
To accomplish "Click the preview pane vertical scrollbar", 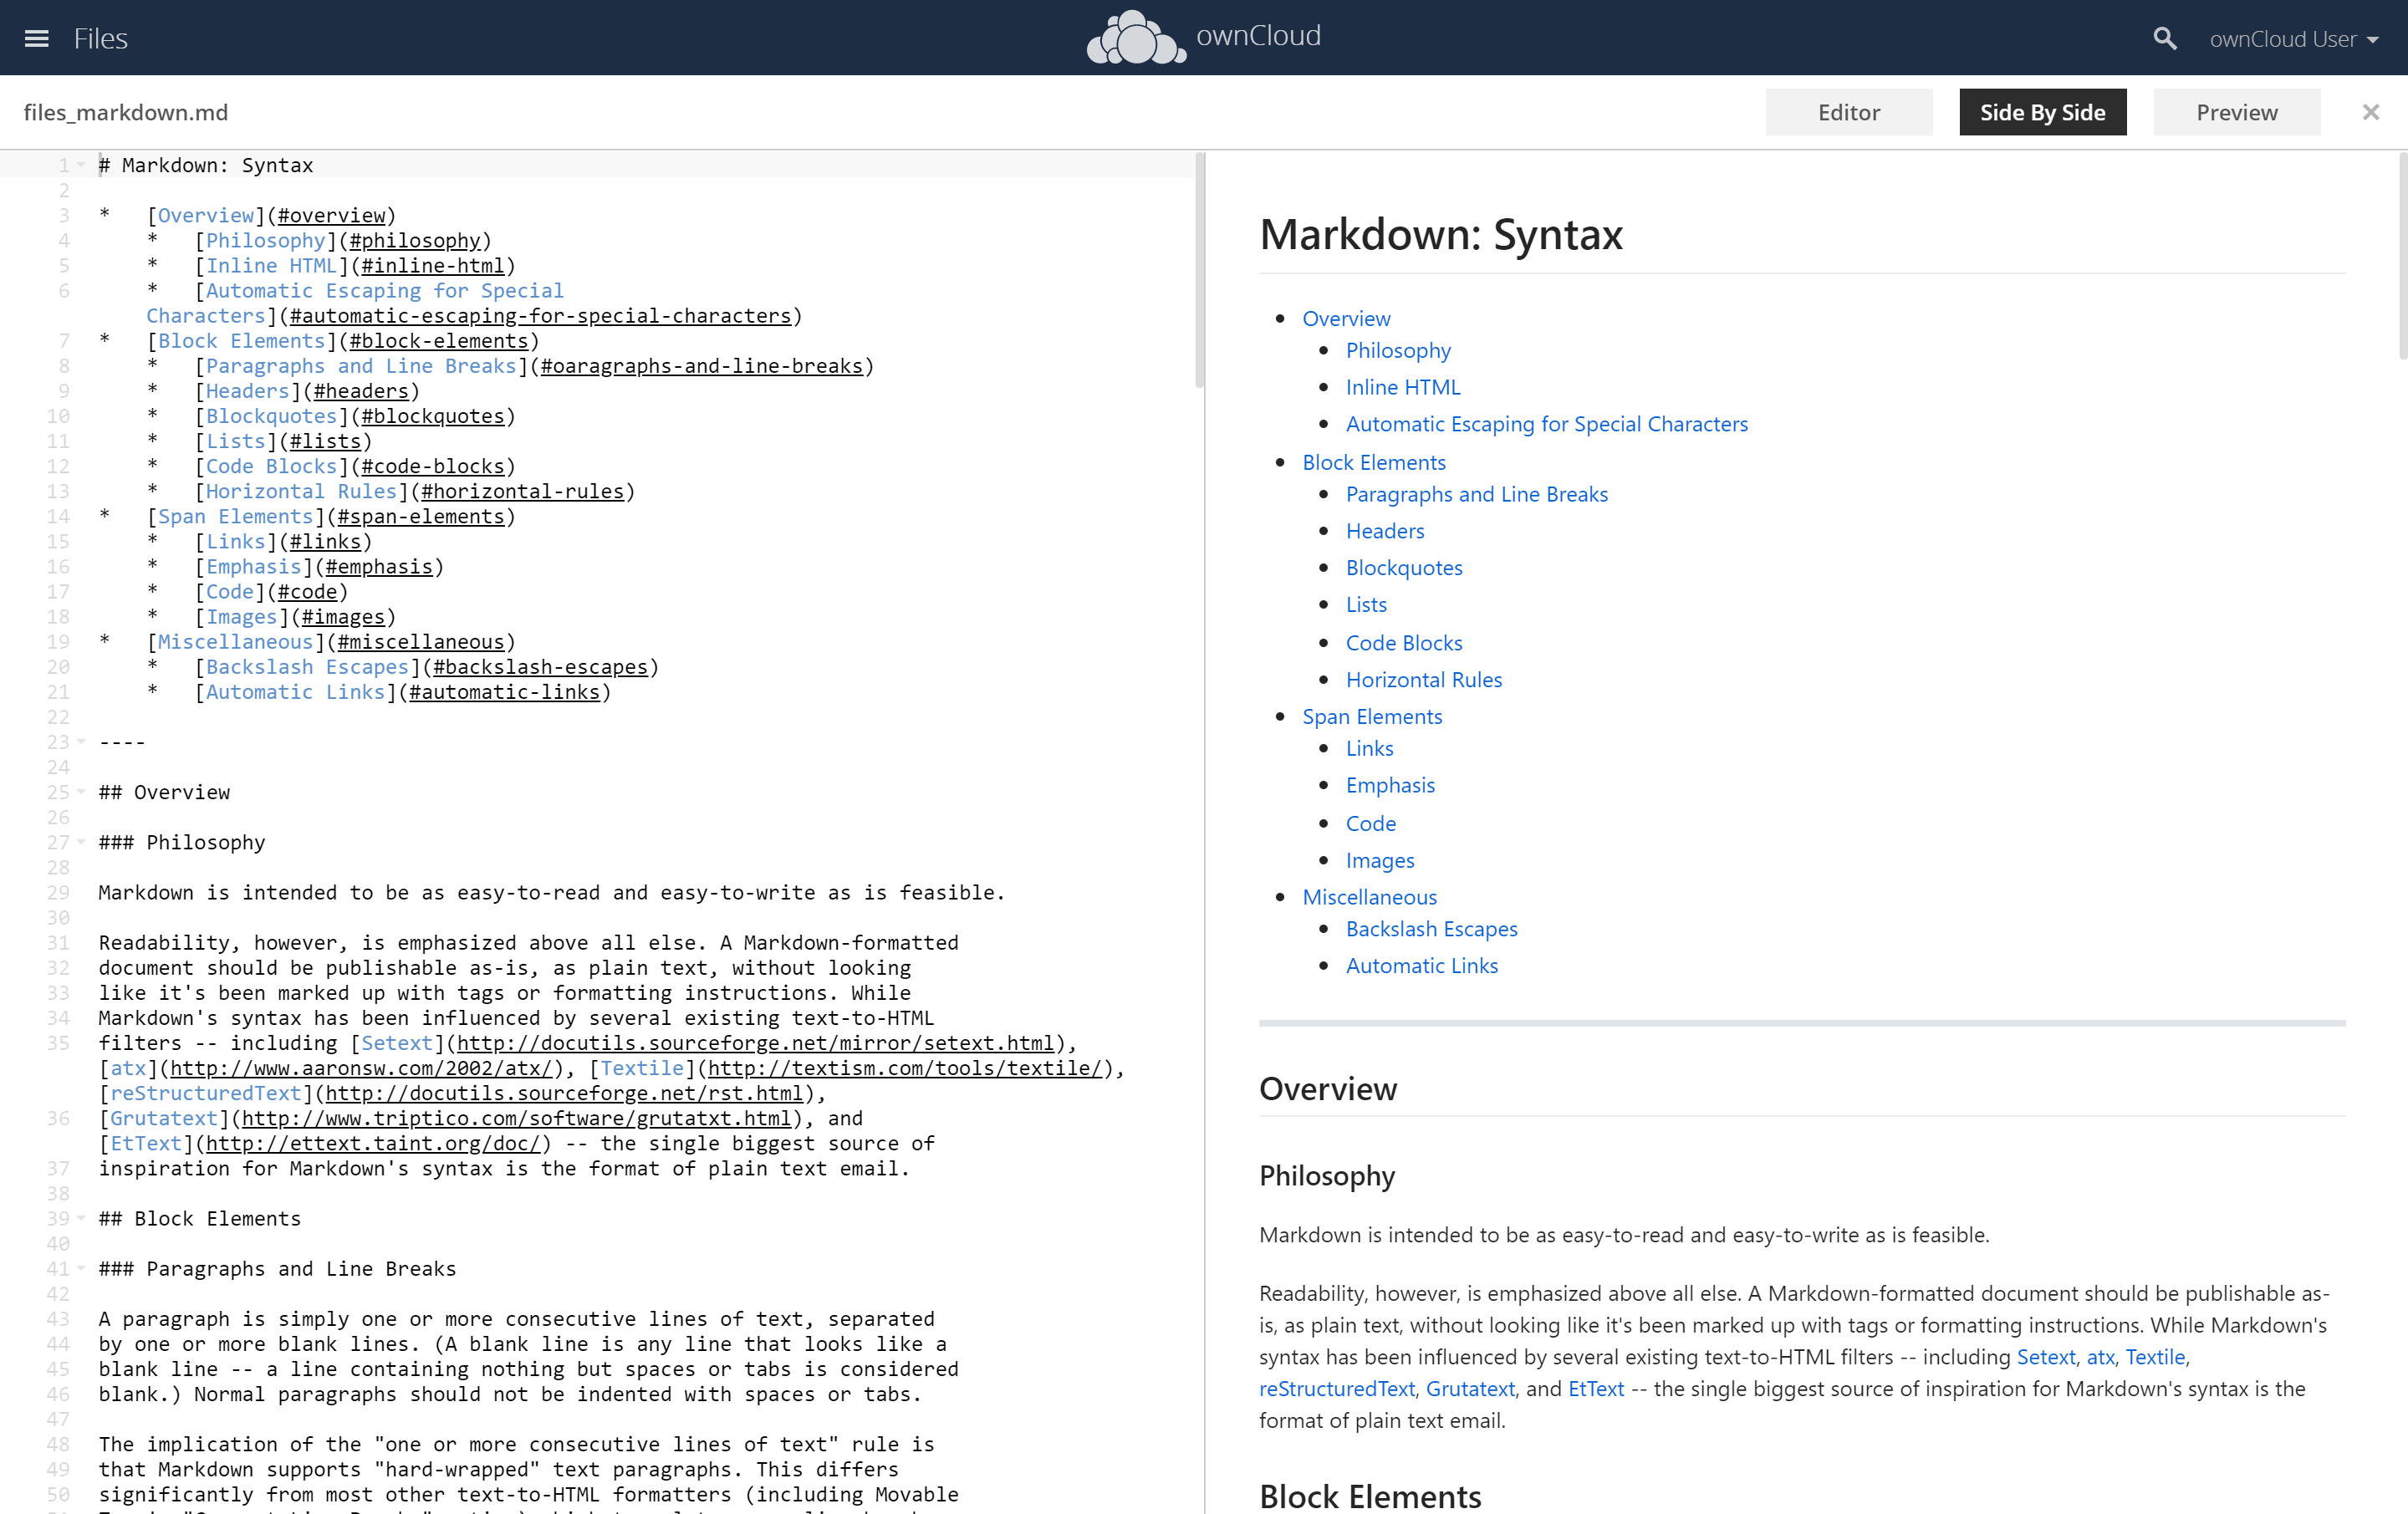I will tap(2401, 256).
